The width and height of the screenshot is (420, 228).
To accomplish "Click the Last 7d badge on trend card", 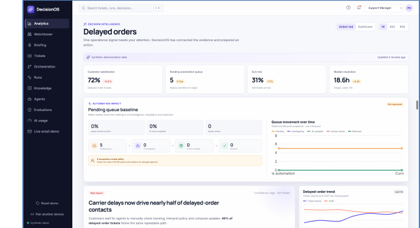I will 399,192.
